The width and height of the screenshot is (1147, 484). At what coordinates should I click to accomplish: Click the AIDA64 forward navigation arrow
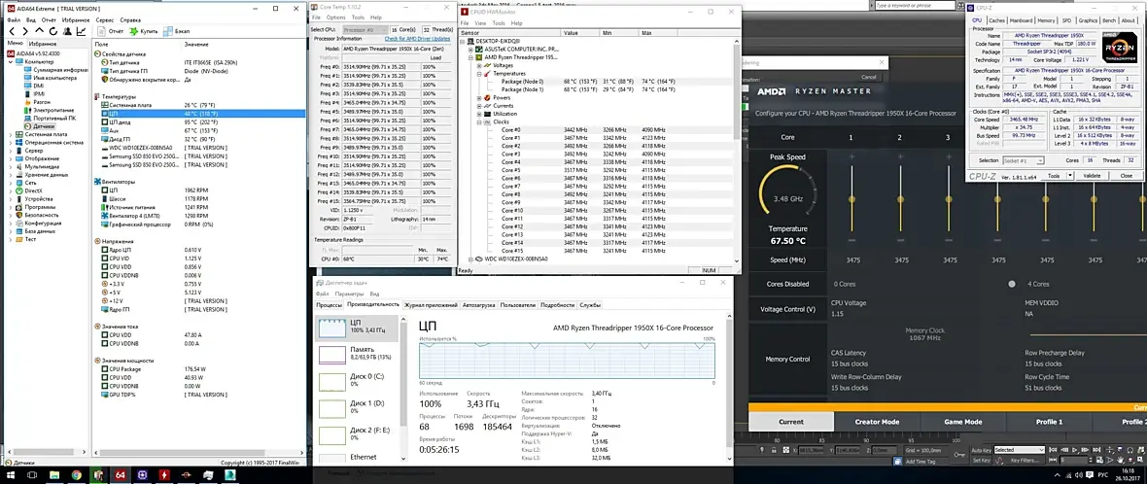(x=25, y=31)
